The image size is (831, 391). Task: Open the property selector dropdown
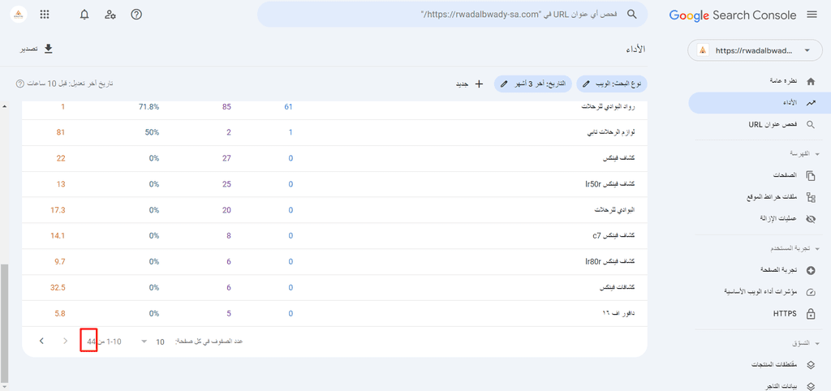(x=756, y=50)
